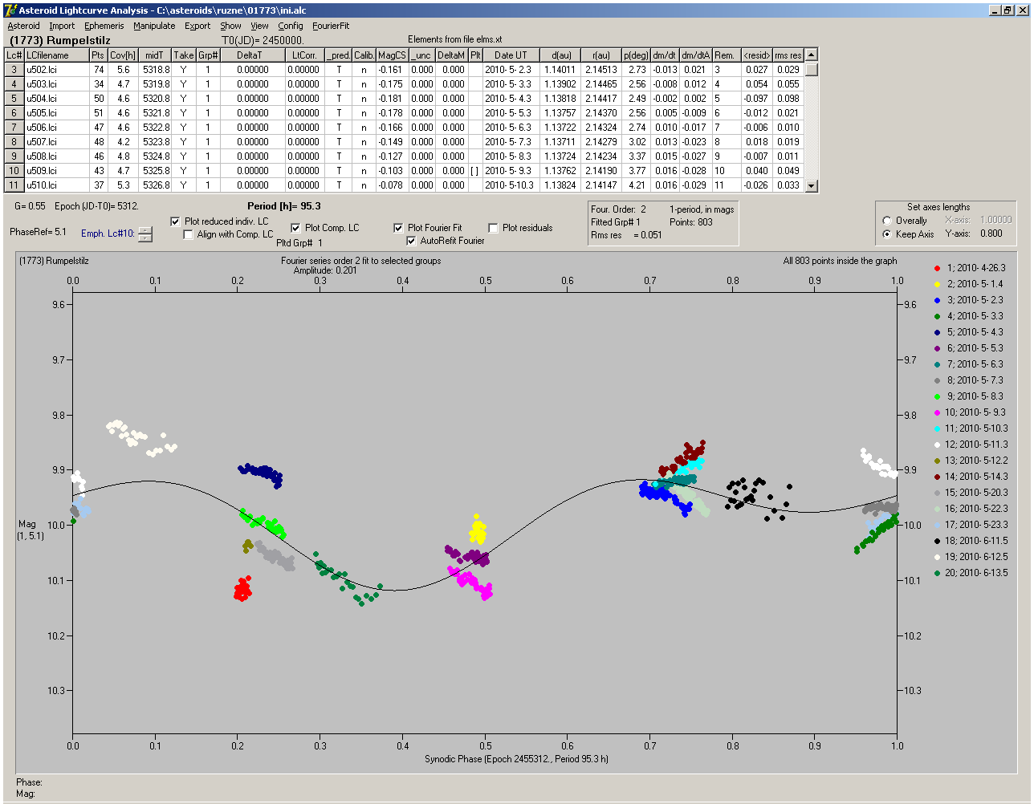The height and width of the screenshot is (804, 1034).
Task: Click magenta legend dot for 10; 2010-5-9.3
Action: click(938, 412)
